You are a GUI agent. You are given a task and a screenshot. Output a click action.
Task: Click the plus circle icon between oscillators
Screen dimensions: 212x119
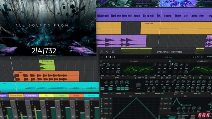(155, 65)
